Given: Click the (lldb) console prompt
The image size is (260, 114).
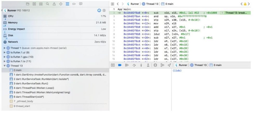Looking at the screenshot, I should (x=177, y=71).
